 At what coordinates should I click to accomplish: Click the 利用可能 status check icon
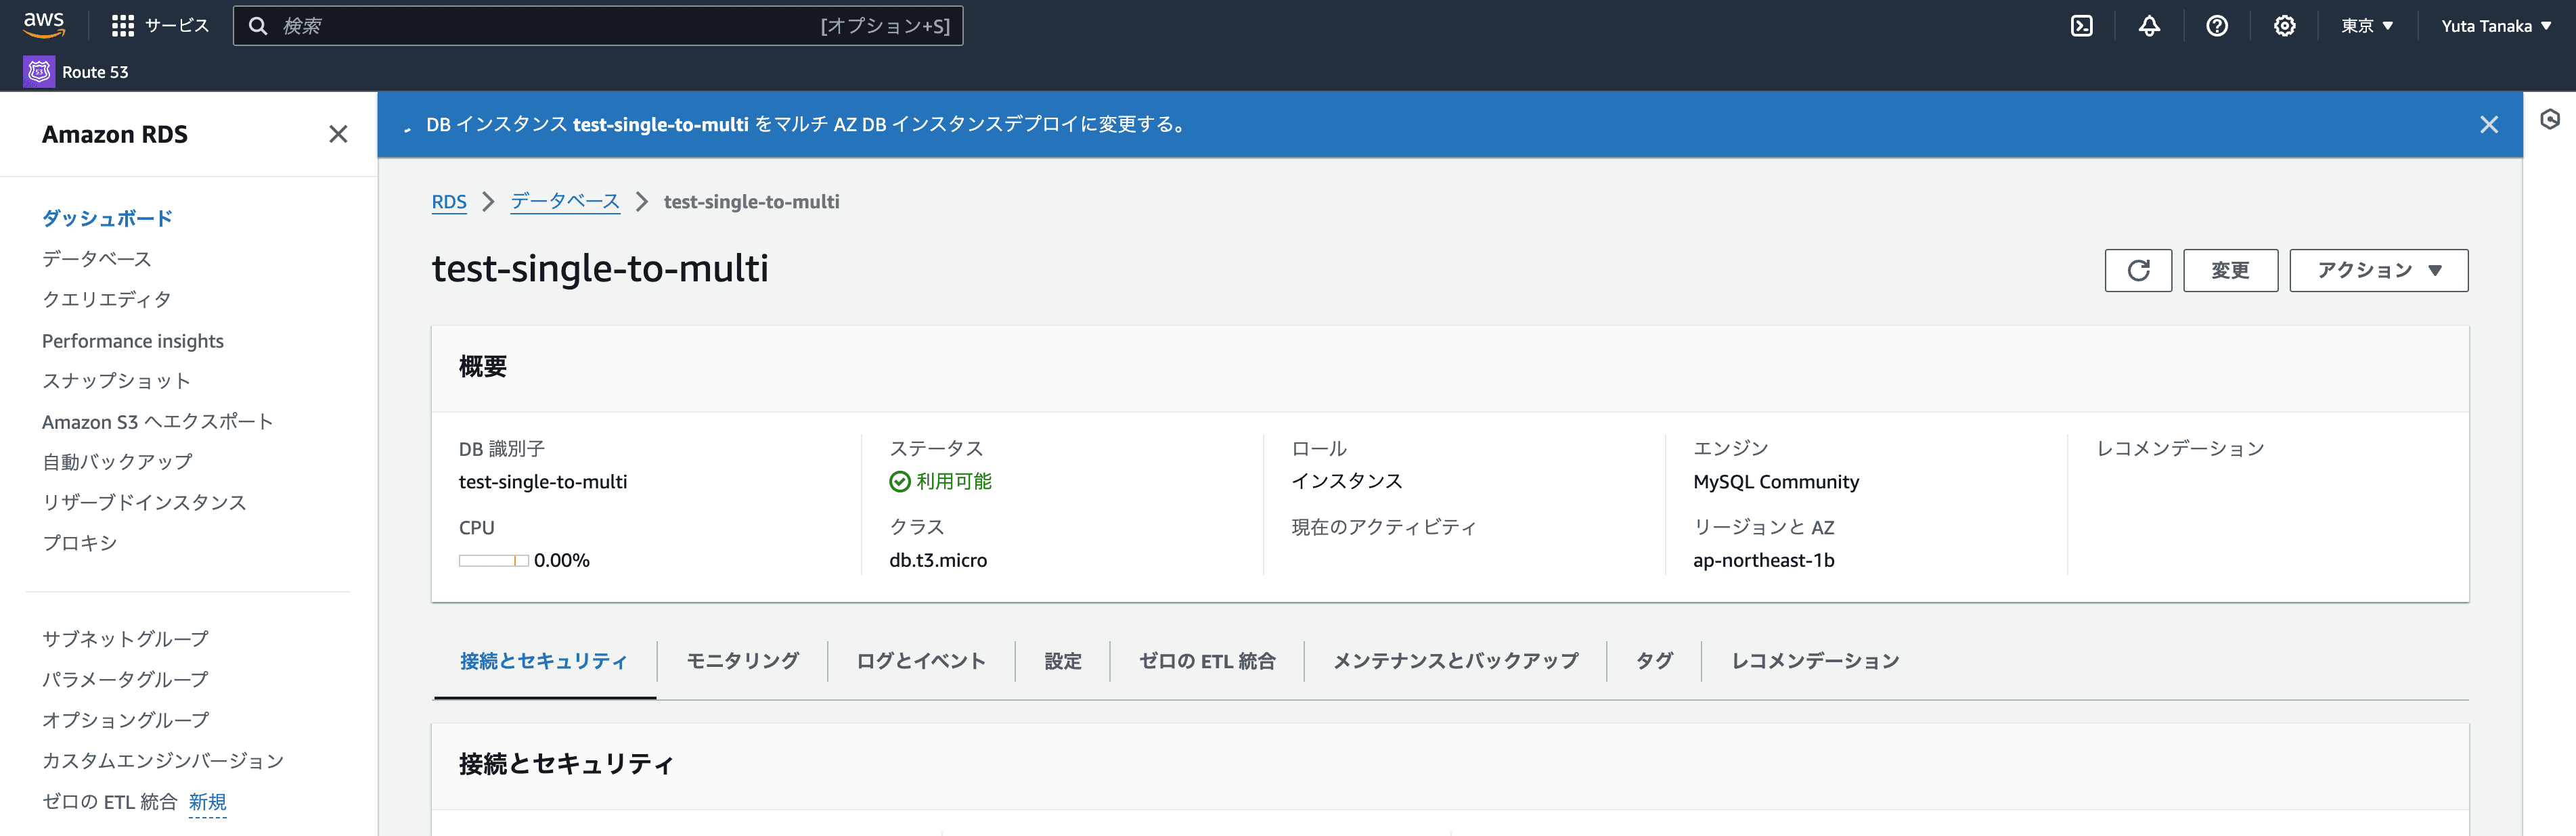(900, 482)
